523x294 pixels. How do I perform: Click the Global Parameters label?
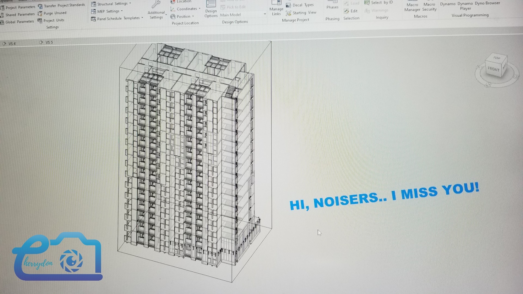coord(20,22)
